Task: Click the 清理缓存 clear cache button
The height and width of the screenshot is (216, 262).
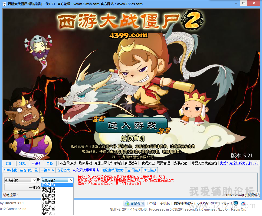Action: [131, 163]
